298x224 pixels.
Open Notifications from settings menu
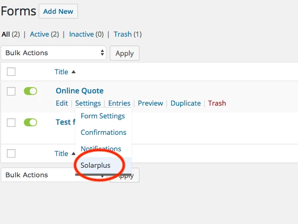[x=101, y=149]
